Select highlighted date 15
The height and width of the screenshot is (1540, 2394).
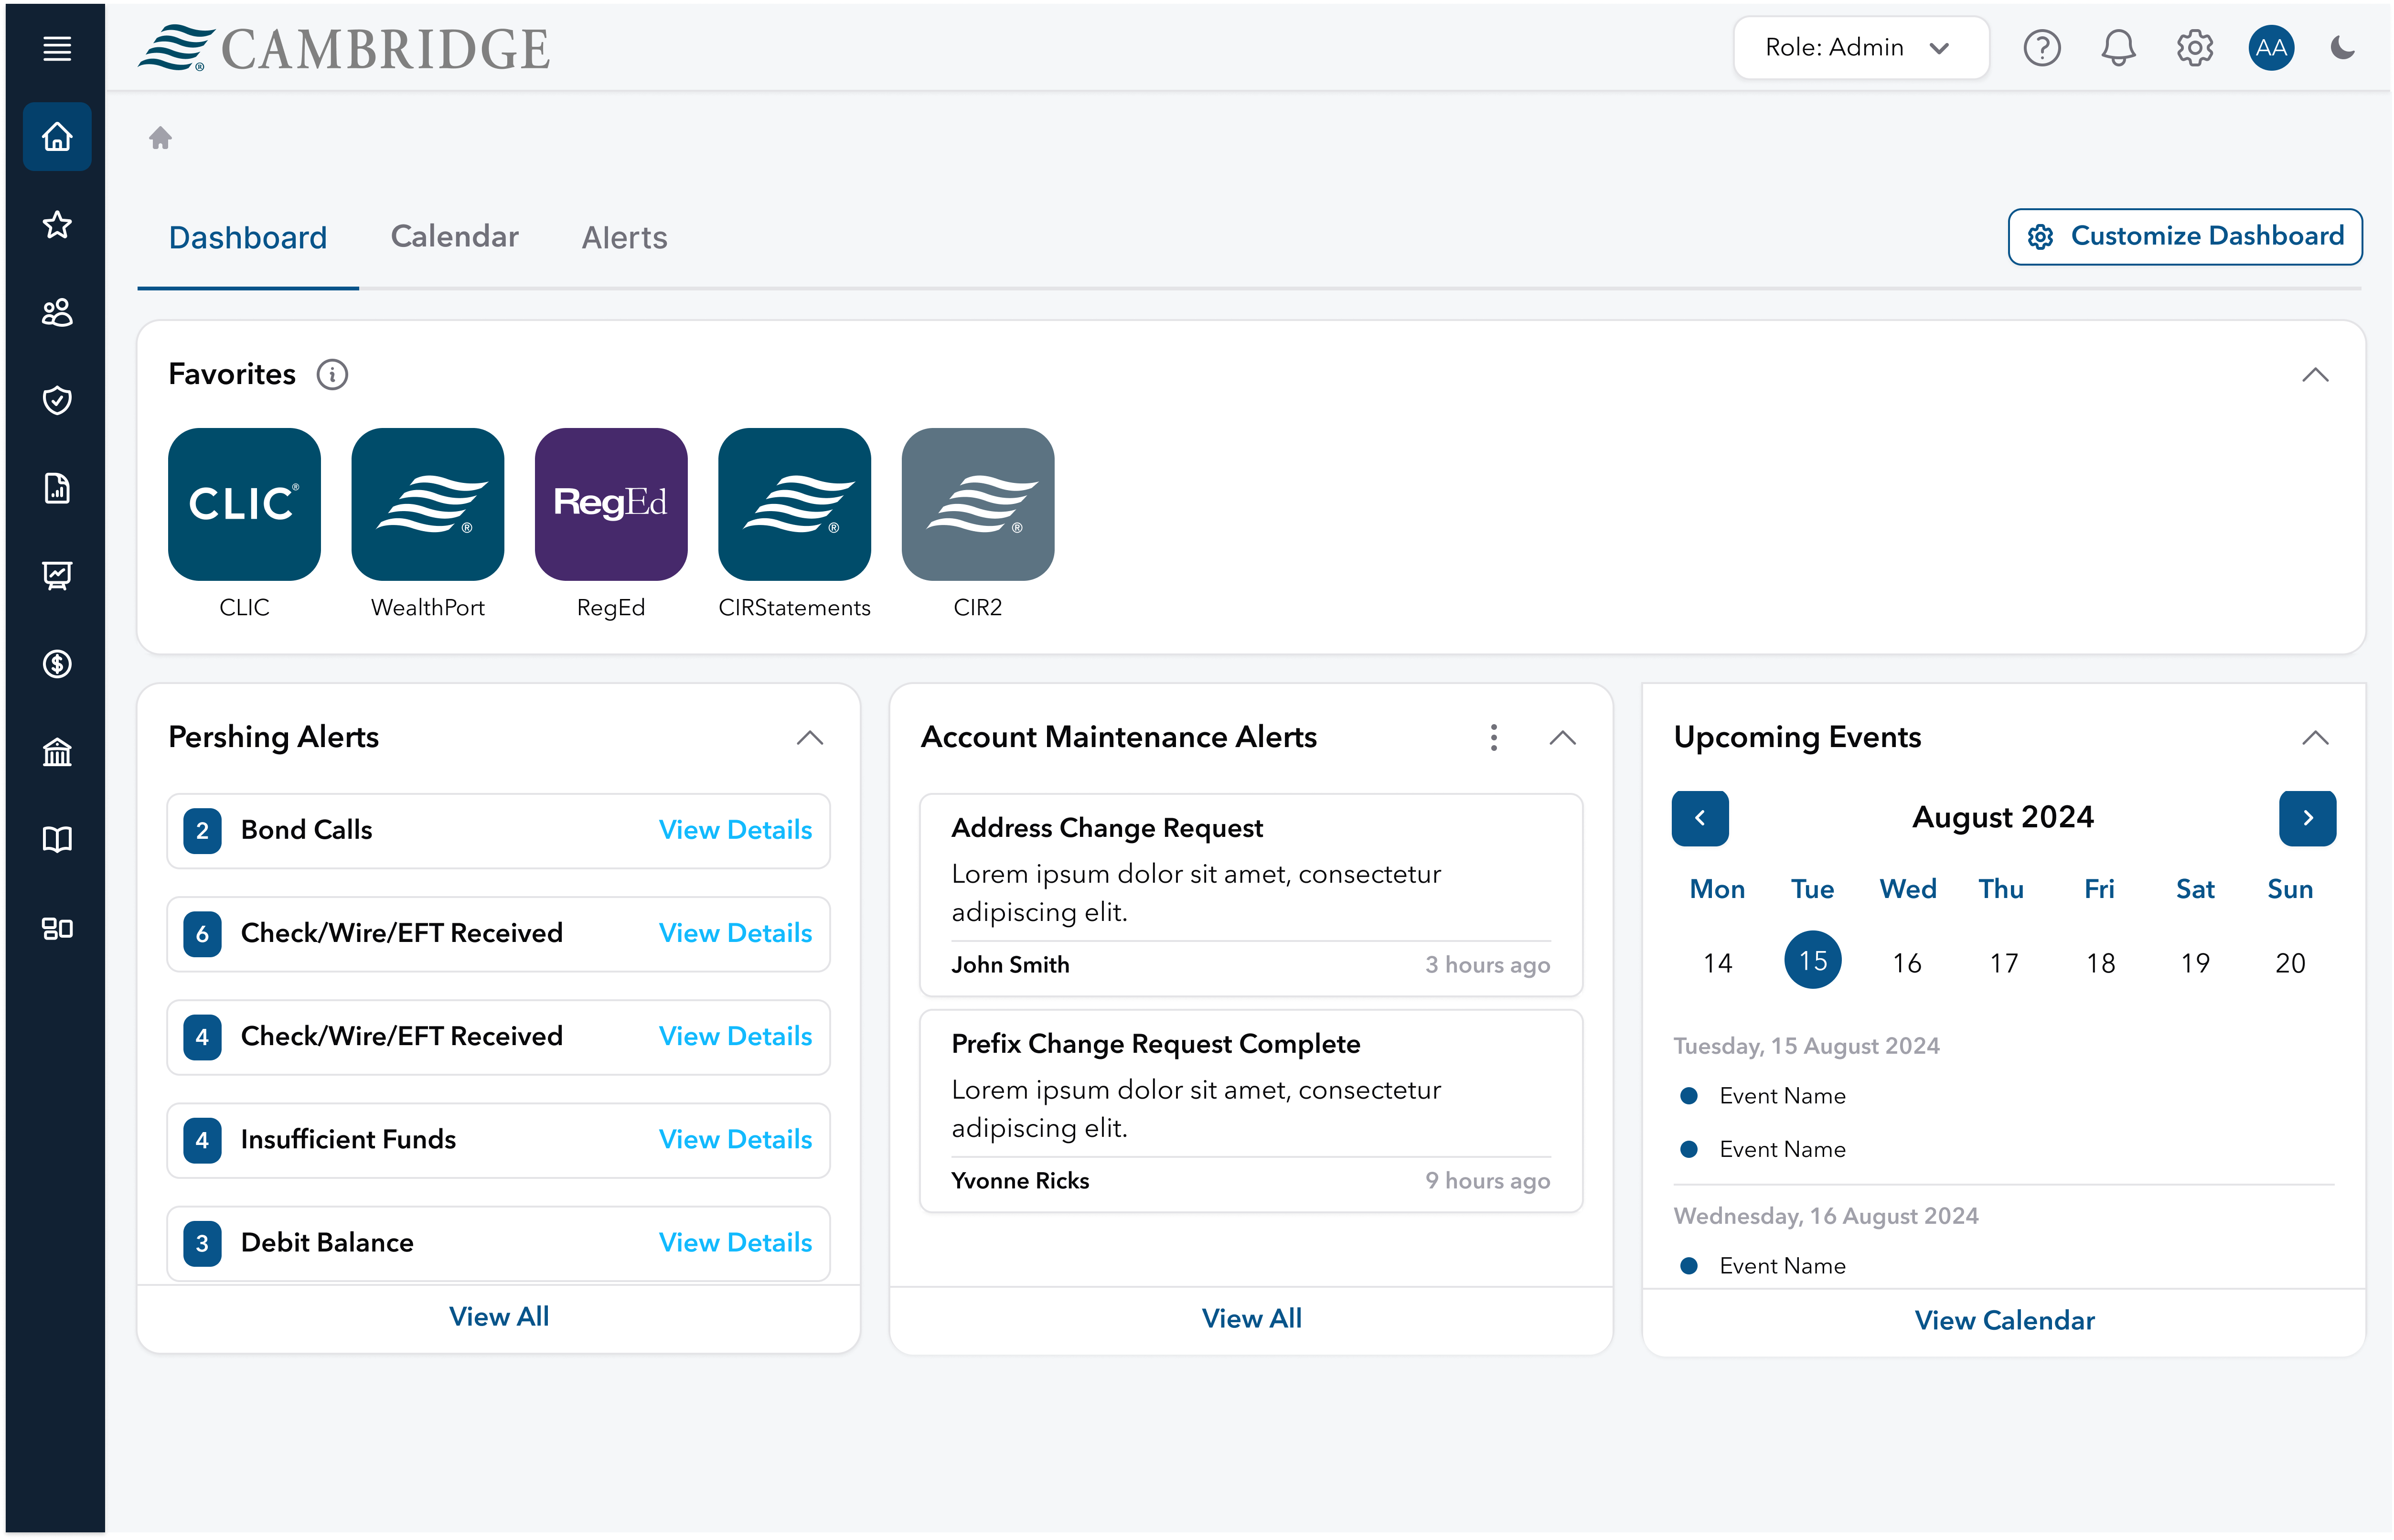point(1812,960)
